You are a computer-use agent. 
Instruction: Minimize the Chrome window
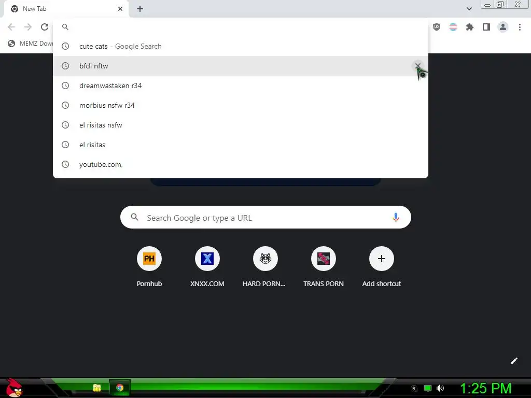[487, 5]
